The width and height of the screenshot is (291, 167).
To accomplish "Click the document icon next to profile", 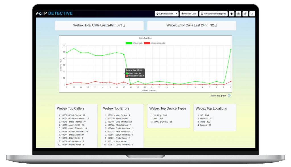I will [238, 14].
